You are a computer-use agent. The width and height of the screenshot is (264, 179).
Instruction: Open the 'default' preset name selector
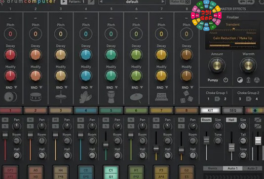[x=132, y=2]
